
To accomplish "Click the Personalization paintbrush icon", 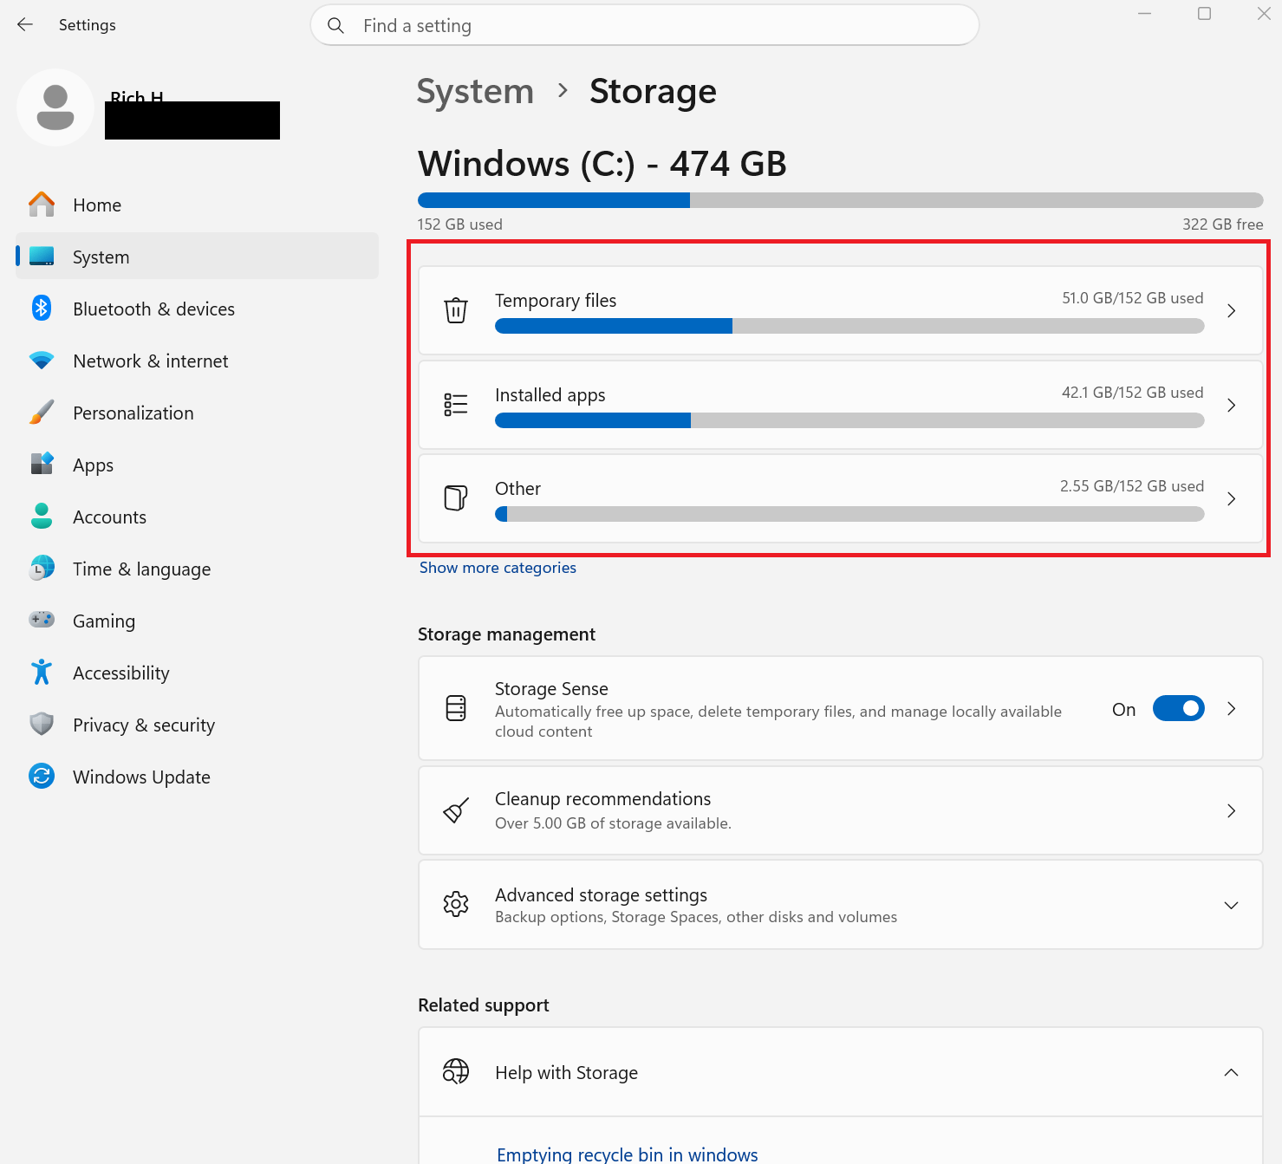I will click(42, 413).
